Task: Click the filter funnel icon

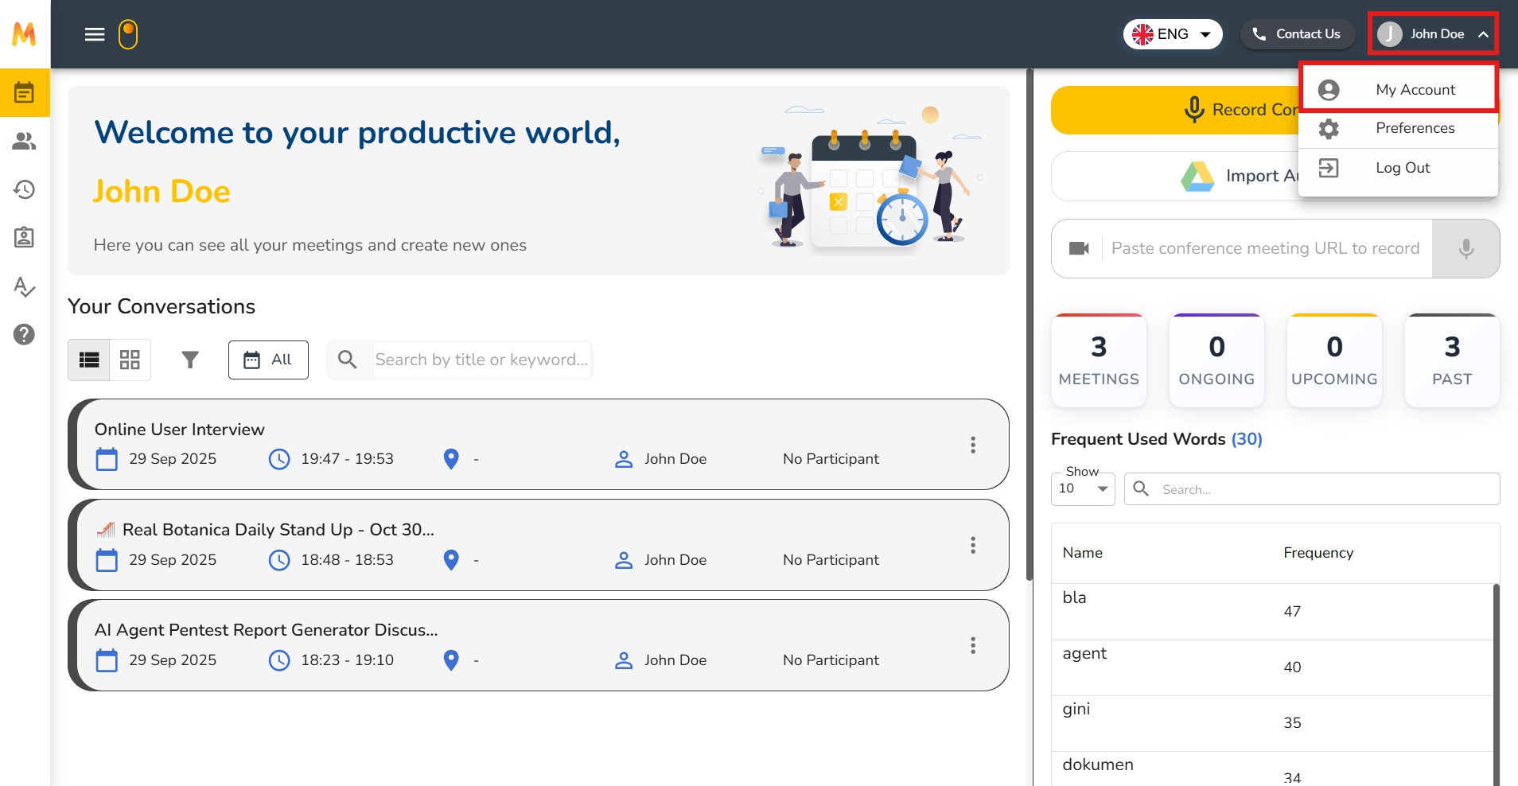Action: point(190,360)
